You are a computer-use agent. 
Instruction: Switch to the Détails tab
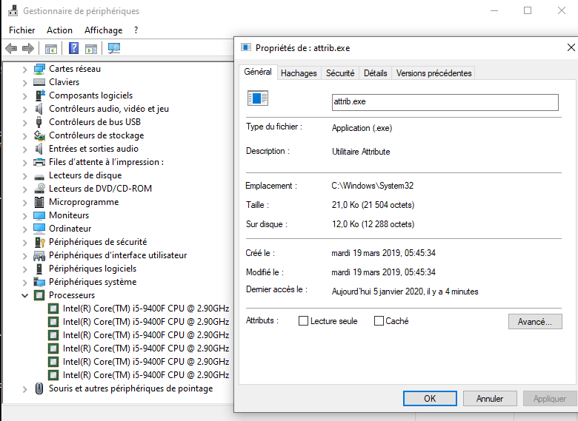[376, 73]
